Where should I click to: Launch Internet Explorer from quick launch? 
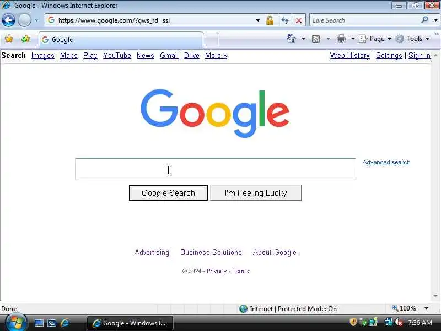coord(65,323)
